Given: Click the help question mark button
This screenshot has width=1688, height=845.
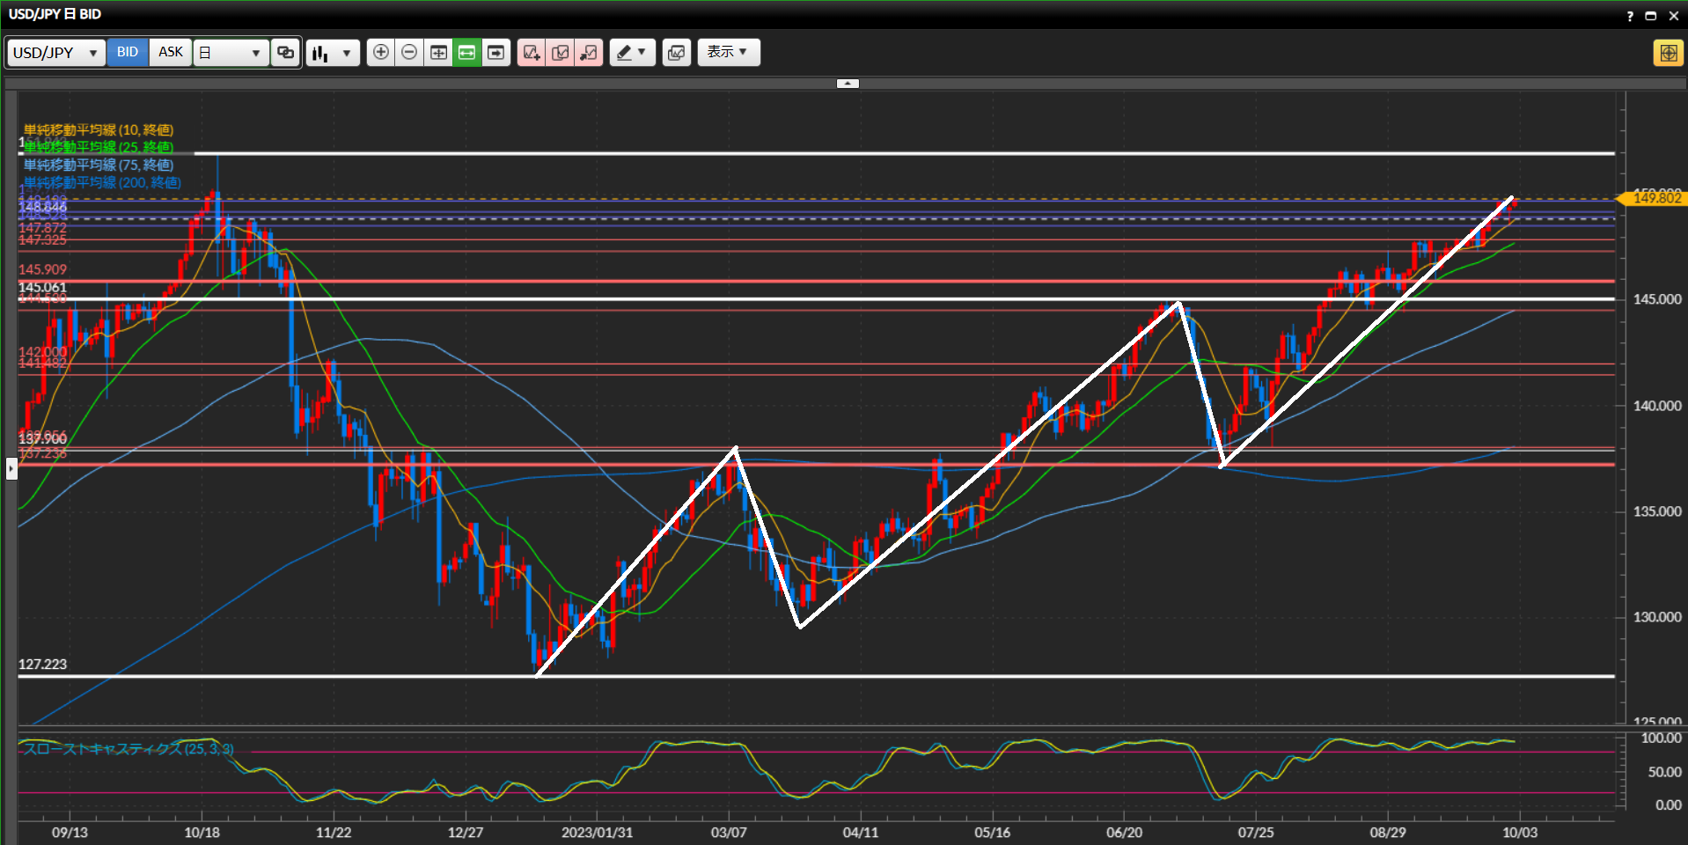Looking at the screenshot, I should 1629,16.
